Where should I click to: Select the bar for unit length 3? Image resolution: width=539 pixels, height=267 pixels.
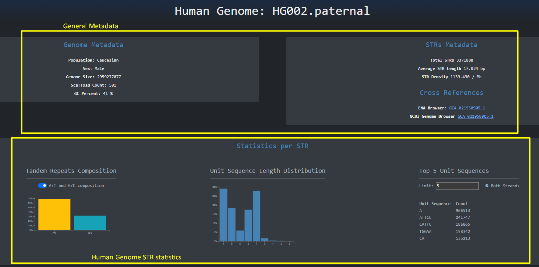pos(240,236)
